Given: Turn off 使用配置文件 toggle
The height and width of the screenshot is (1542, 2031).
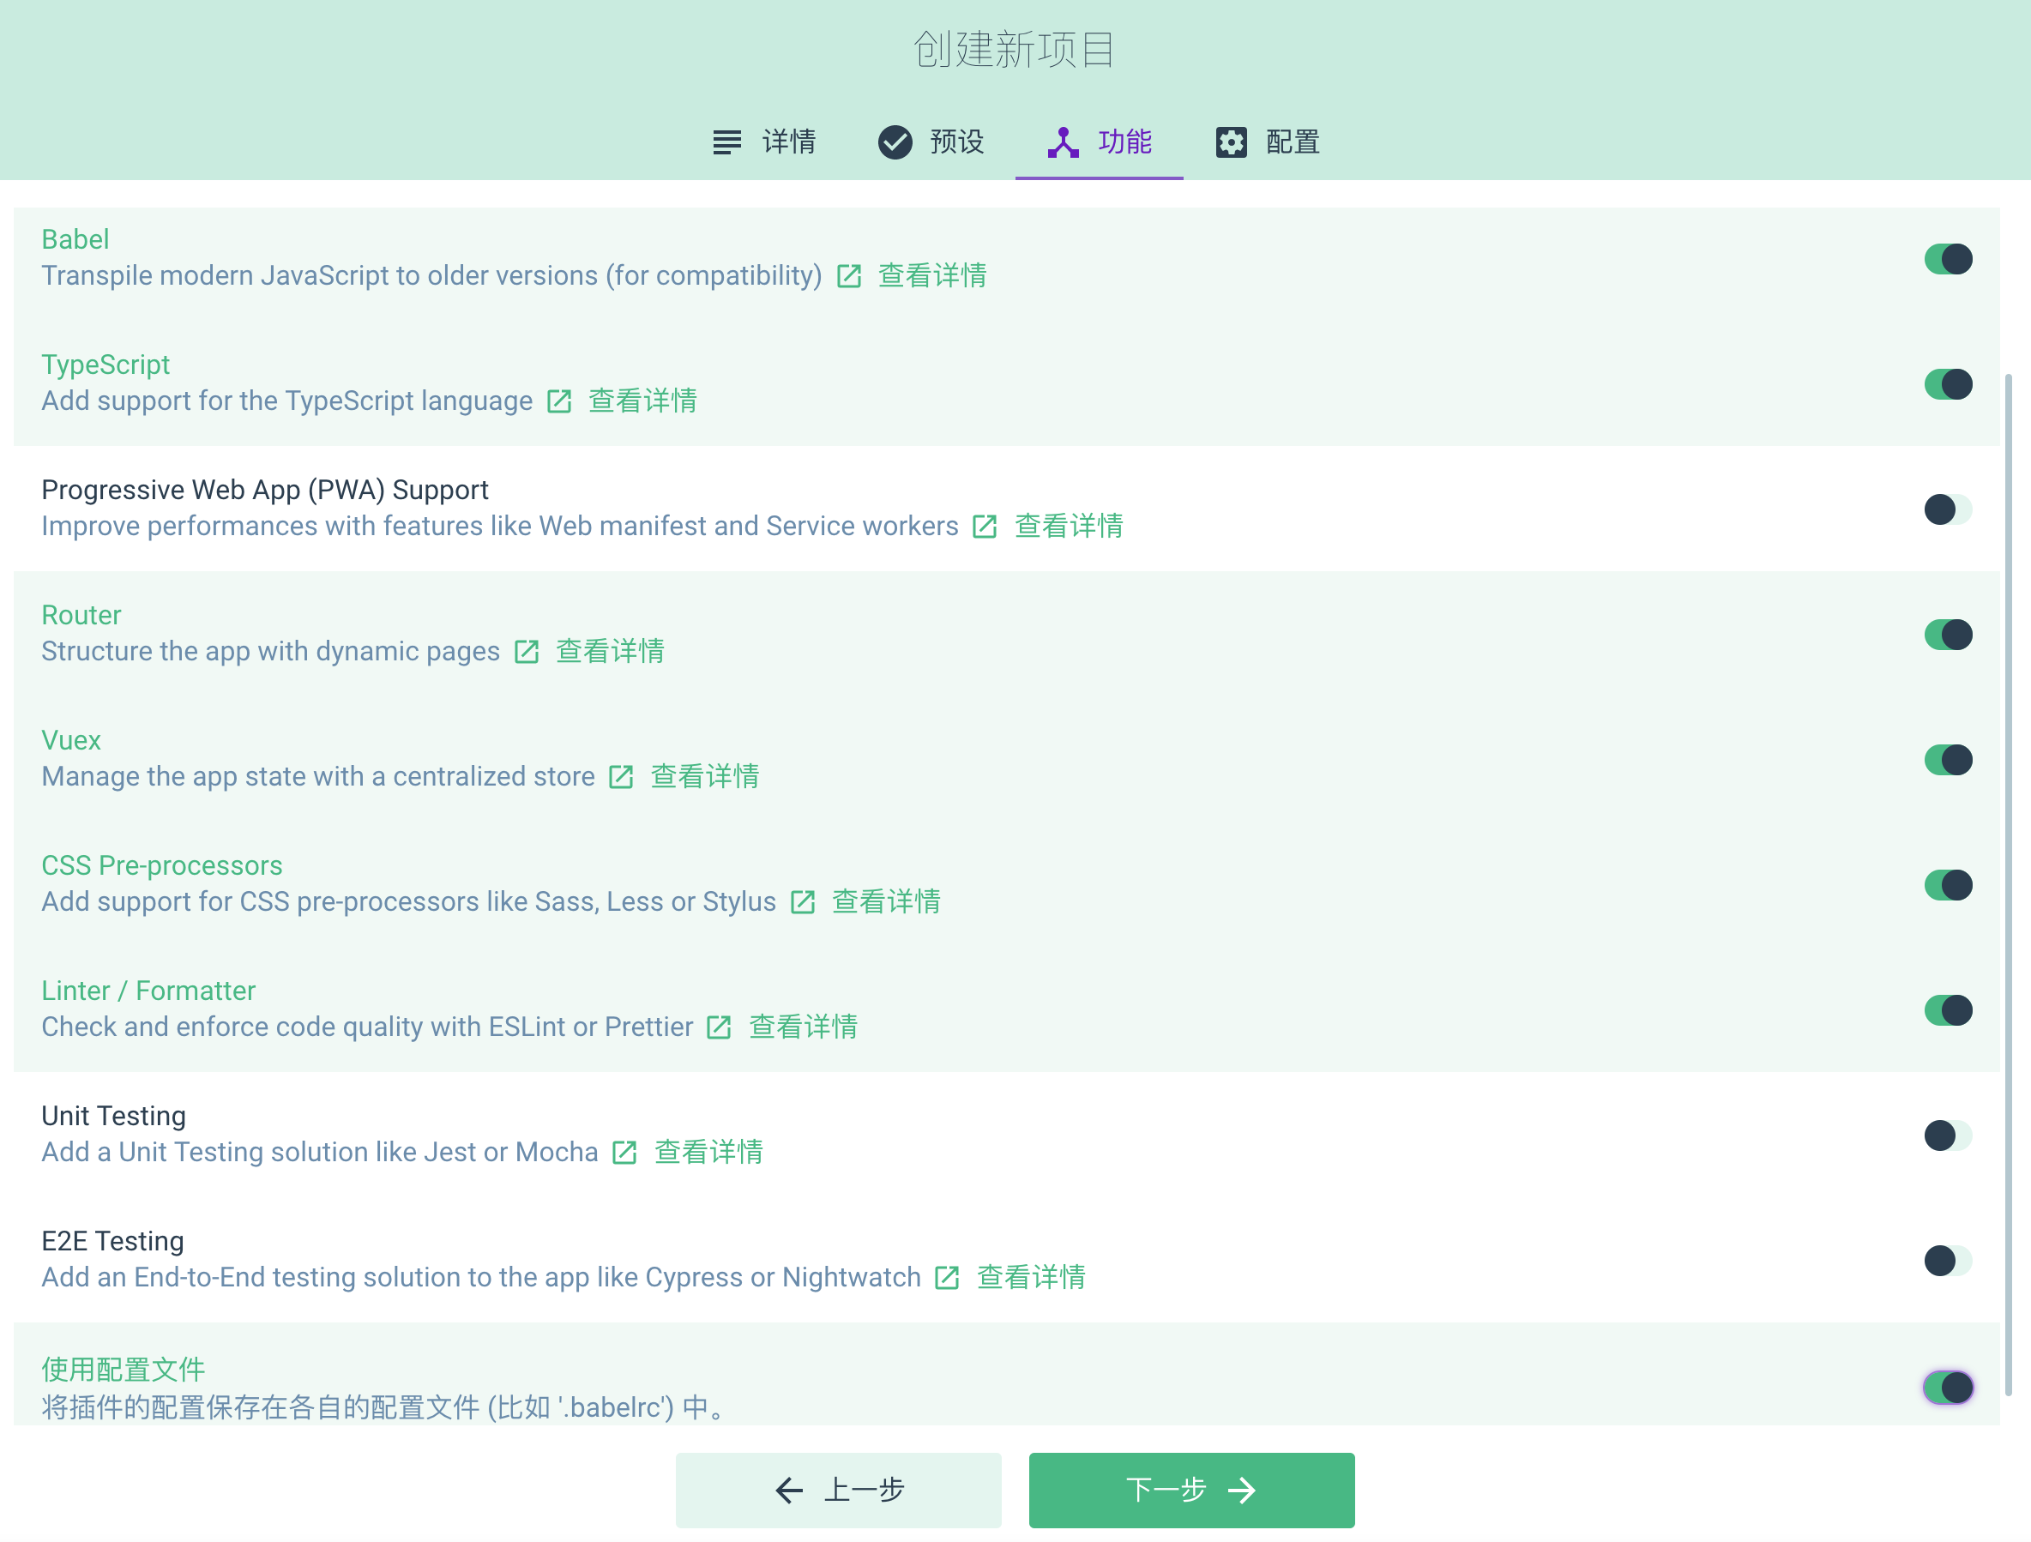Looking at the screenshot, I should coord(1948,1387).
